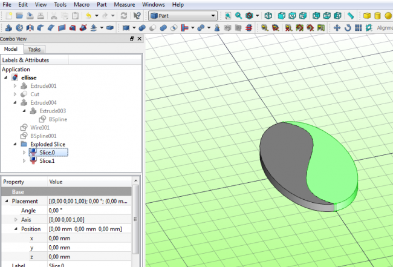Click the Refresh recompute icon
The image size is (393, 267).
124,16
